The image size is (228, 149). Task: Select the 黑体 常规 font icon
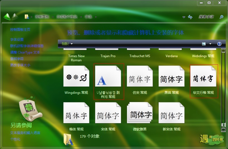pyautogui.click(x=171, y=76)
